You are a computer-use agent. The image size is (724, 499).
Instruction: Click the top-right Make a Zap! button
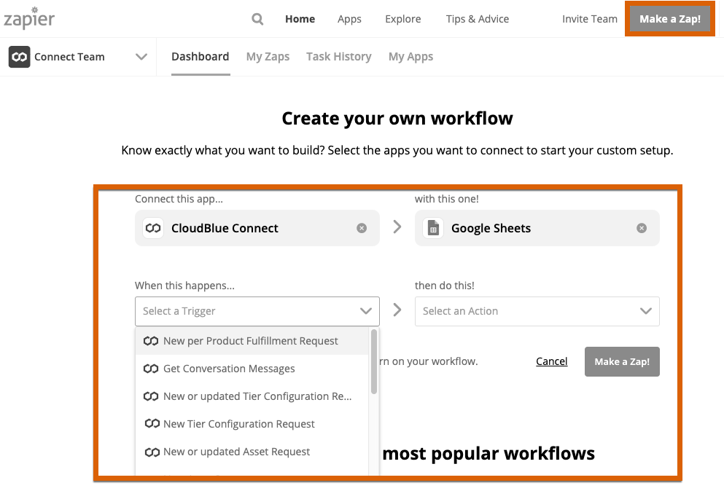670,19
